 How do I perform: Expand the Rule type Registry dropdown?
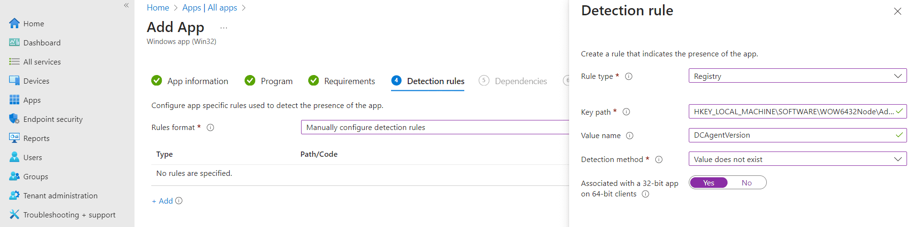pyautogui.click(x=797, y=76)
